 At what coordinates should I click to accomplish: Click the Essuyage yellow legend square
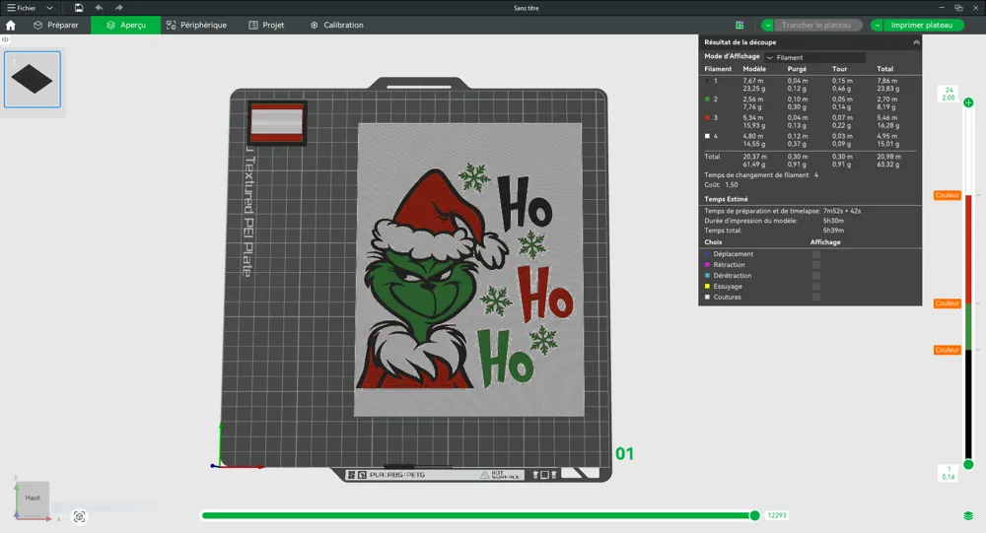(x=707, y=286)
